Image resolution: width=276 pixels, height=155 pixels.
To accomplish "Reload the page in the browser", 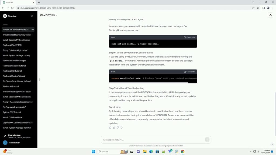I will 12,8.
